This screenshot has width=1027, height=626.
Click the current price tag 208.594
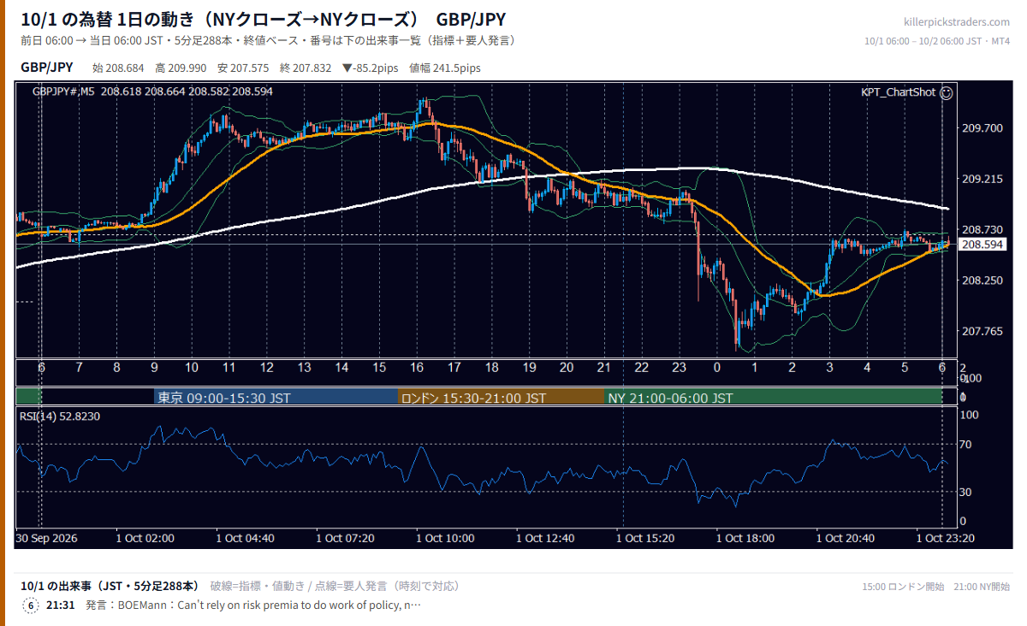982,245
